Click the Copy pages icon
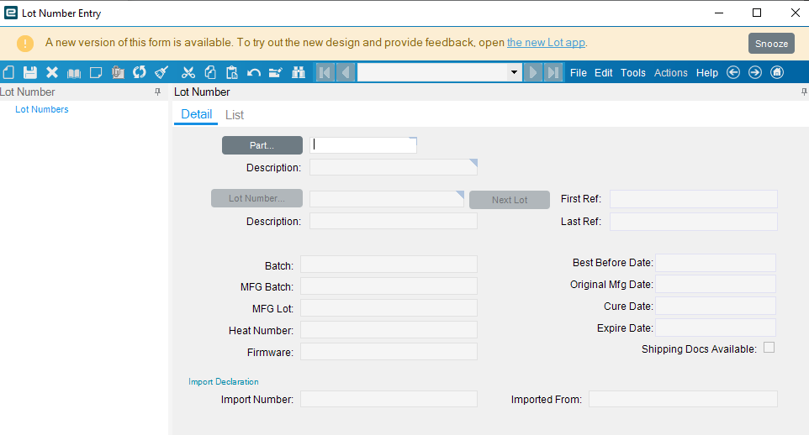The height and width of the screenshot is (435, 809). point(210,73)
